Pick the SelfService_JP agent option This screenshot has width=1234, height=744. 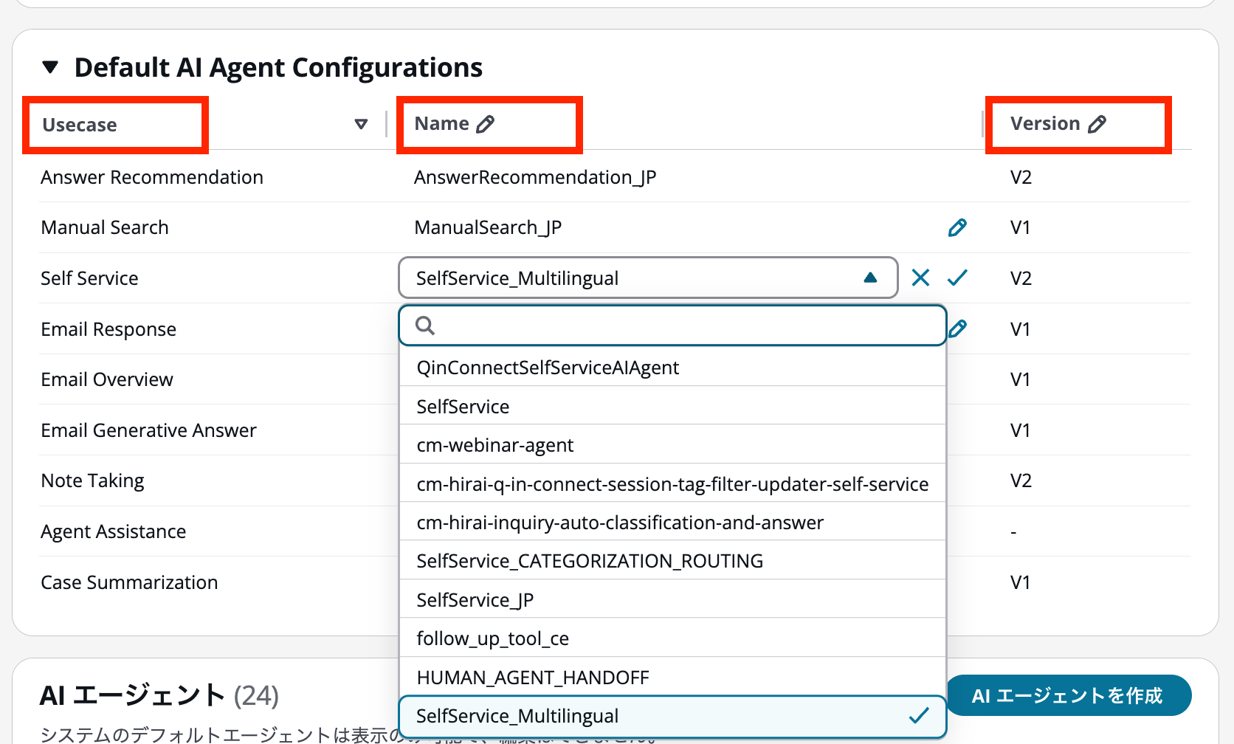click(475, 600)
